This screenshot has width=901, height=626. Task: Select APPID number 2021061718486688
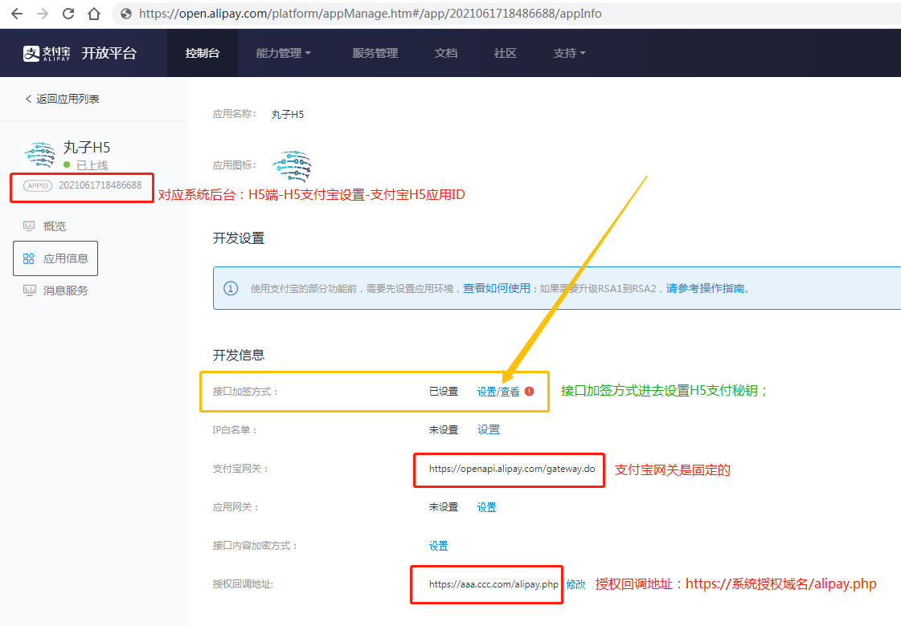pyautogui.click(x=100, y=185)
